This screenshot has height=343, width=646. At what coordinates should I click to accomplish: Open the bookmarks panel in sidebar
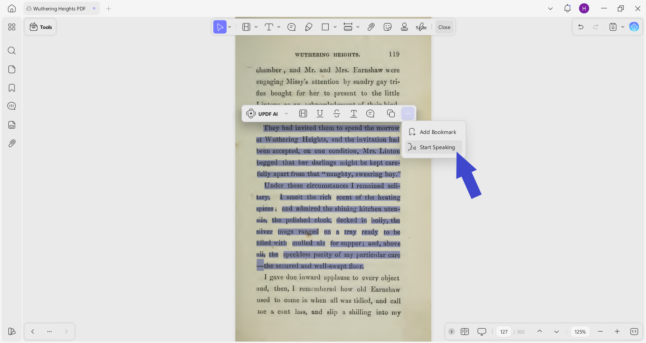(x=12, y=88)
